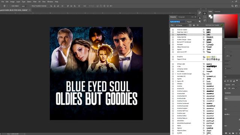
Task: Click the type layer filter icon
Action: click(228, 81)
